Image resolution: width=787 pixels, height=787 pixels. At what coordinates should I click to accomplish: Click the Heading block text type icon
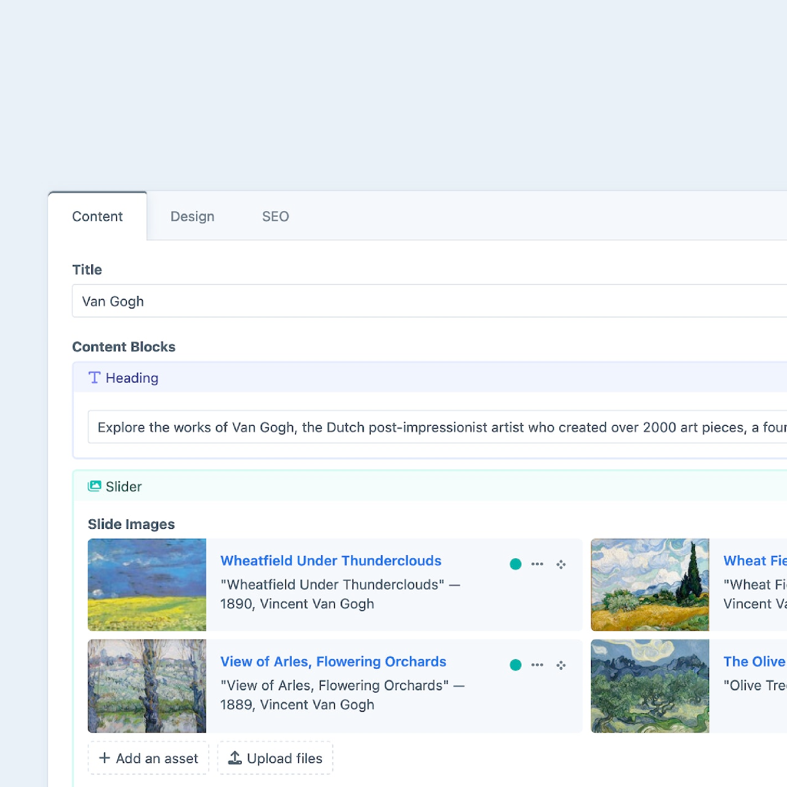pos(94,378)
